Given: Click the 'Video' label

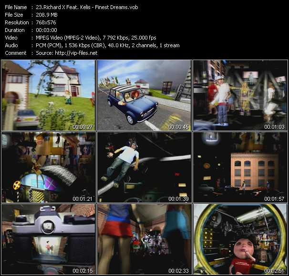Looking at the screenshot, I should point(11,38).
